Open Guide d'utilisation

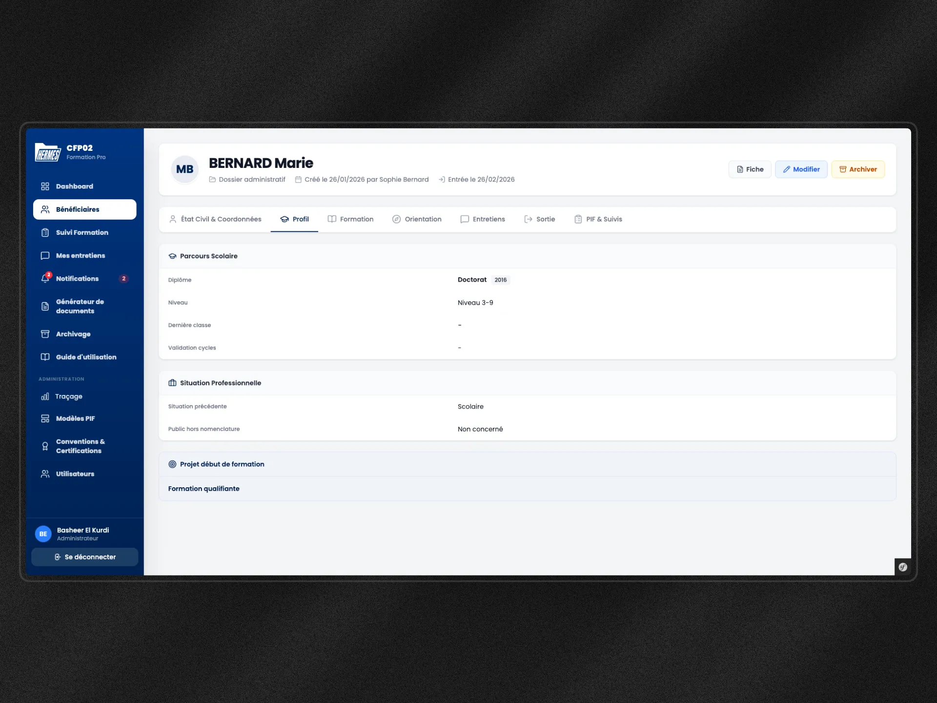click(84, 357)
